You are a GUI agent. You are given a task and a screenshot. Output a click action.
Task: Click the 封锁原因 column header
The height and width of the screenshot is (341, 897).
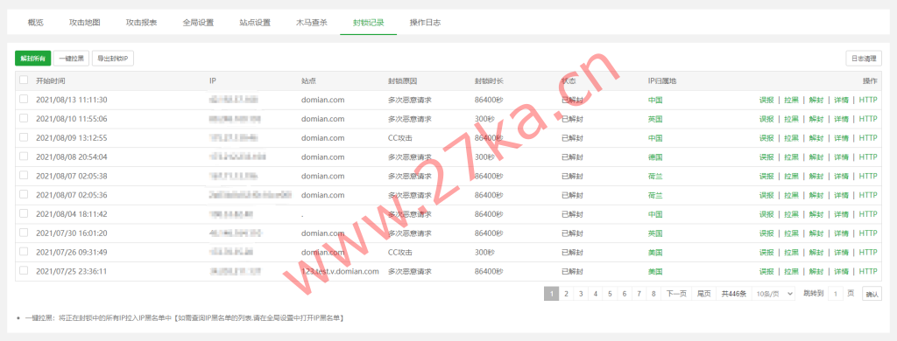(x=403, y=80)
